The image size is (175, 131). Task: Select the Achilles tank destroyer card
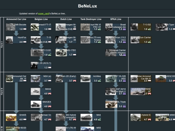click(x=91, y=79)
